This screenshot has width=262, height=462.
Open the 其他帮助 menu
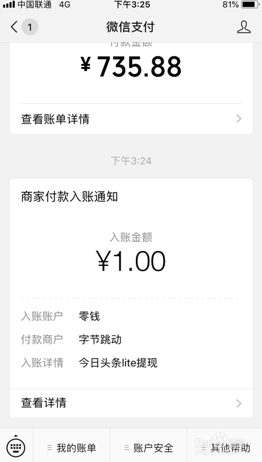(224, 448)
